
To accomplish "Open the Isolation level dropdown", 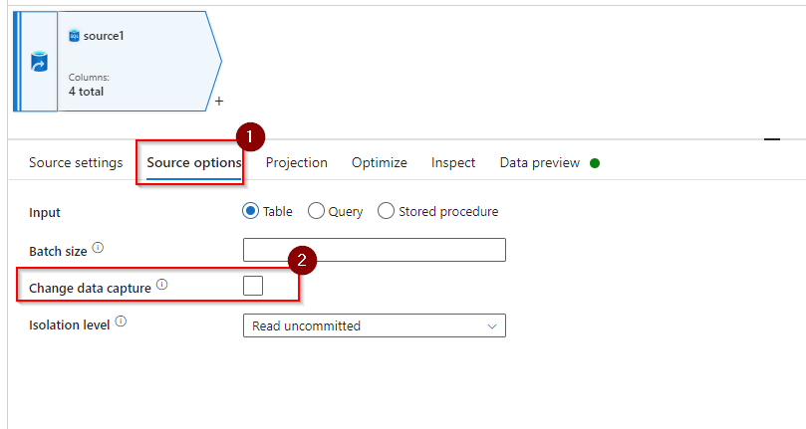I will [x=375, y=325].
